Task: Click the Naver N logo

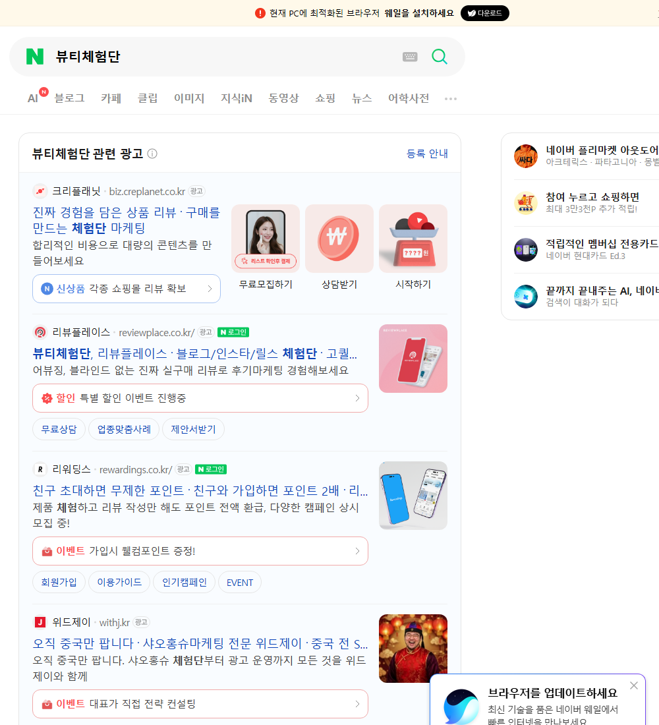Action: pos(35,57)
